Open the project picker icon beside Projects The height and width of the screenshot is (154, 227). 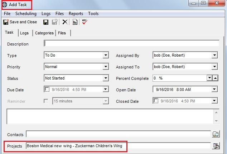click(216, 146)
